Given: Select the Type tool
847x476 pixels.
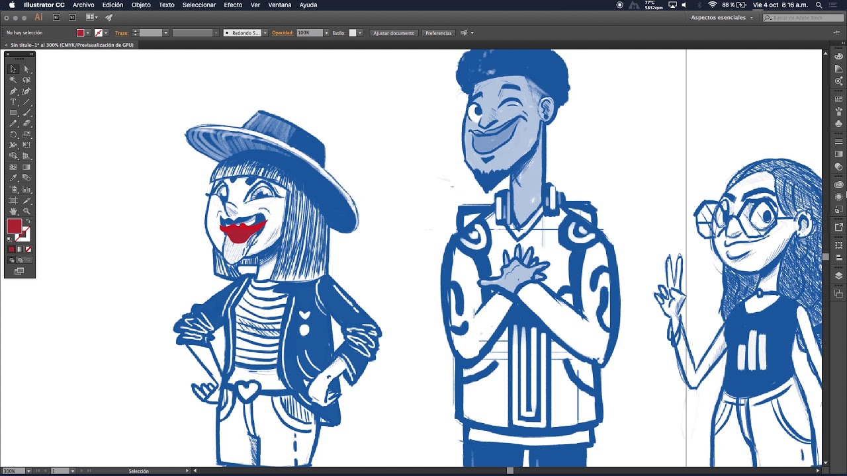Looking at the screenshot, I should [x=13, y=101].
